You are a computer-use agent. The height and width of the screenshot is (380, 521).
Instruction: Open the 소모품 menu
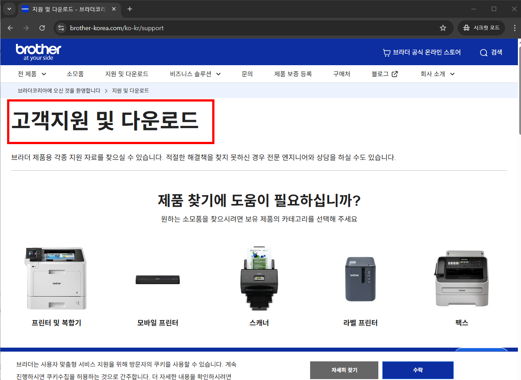click(75, 74)
